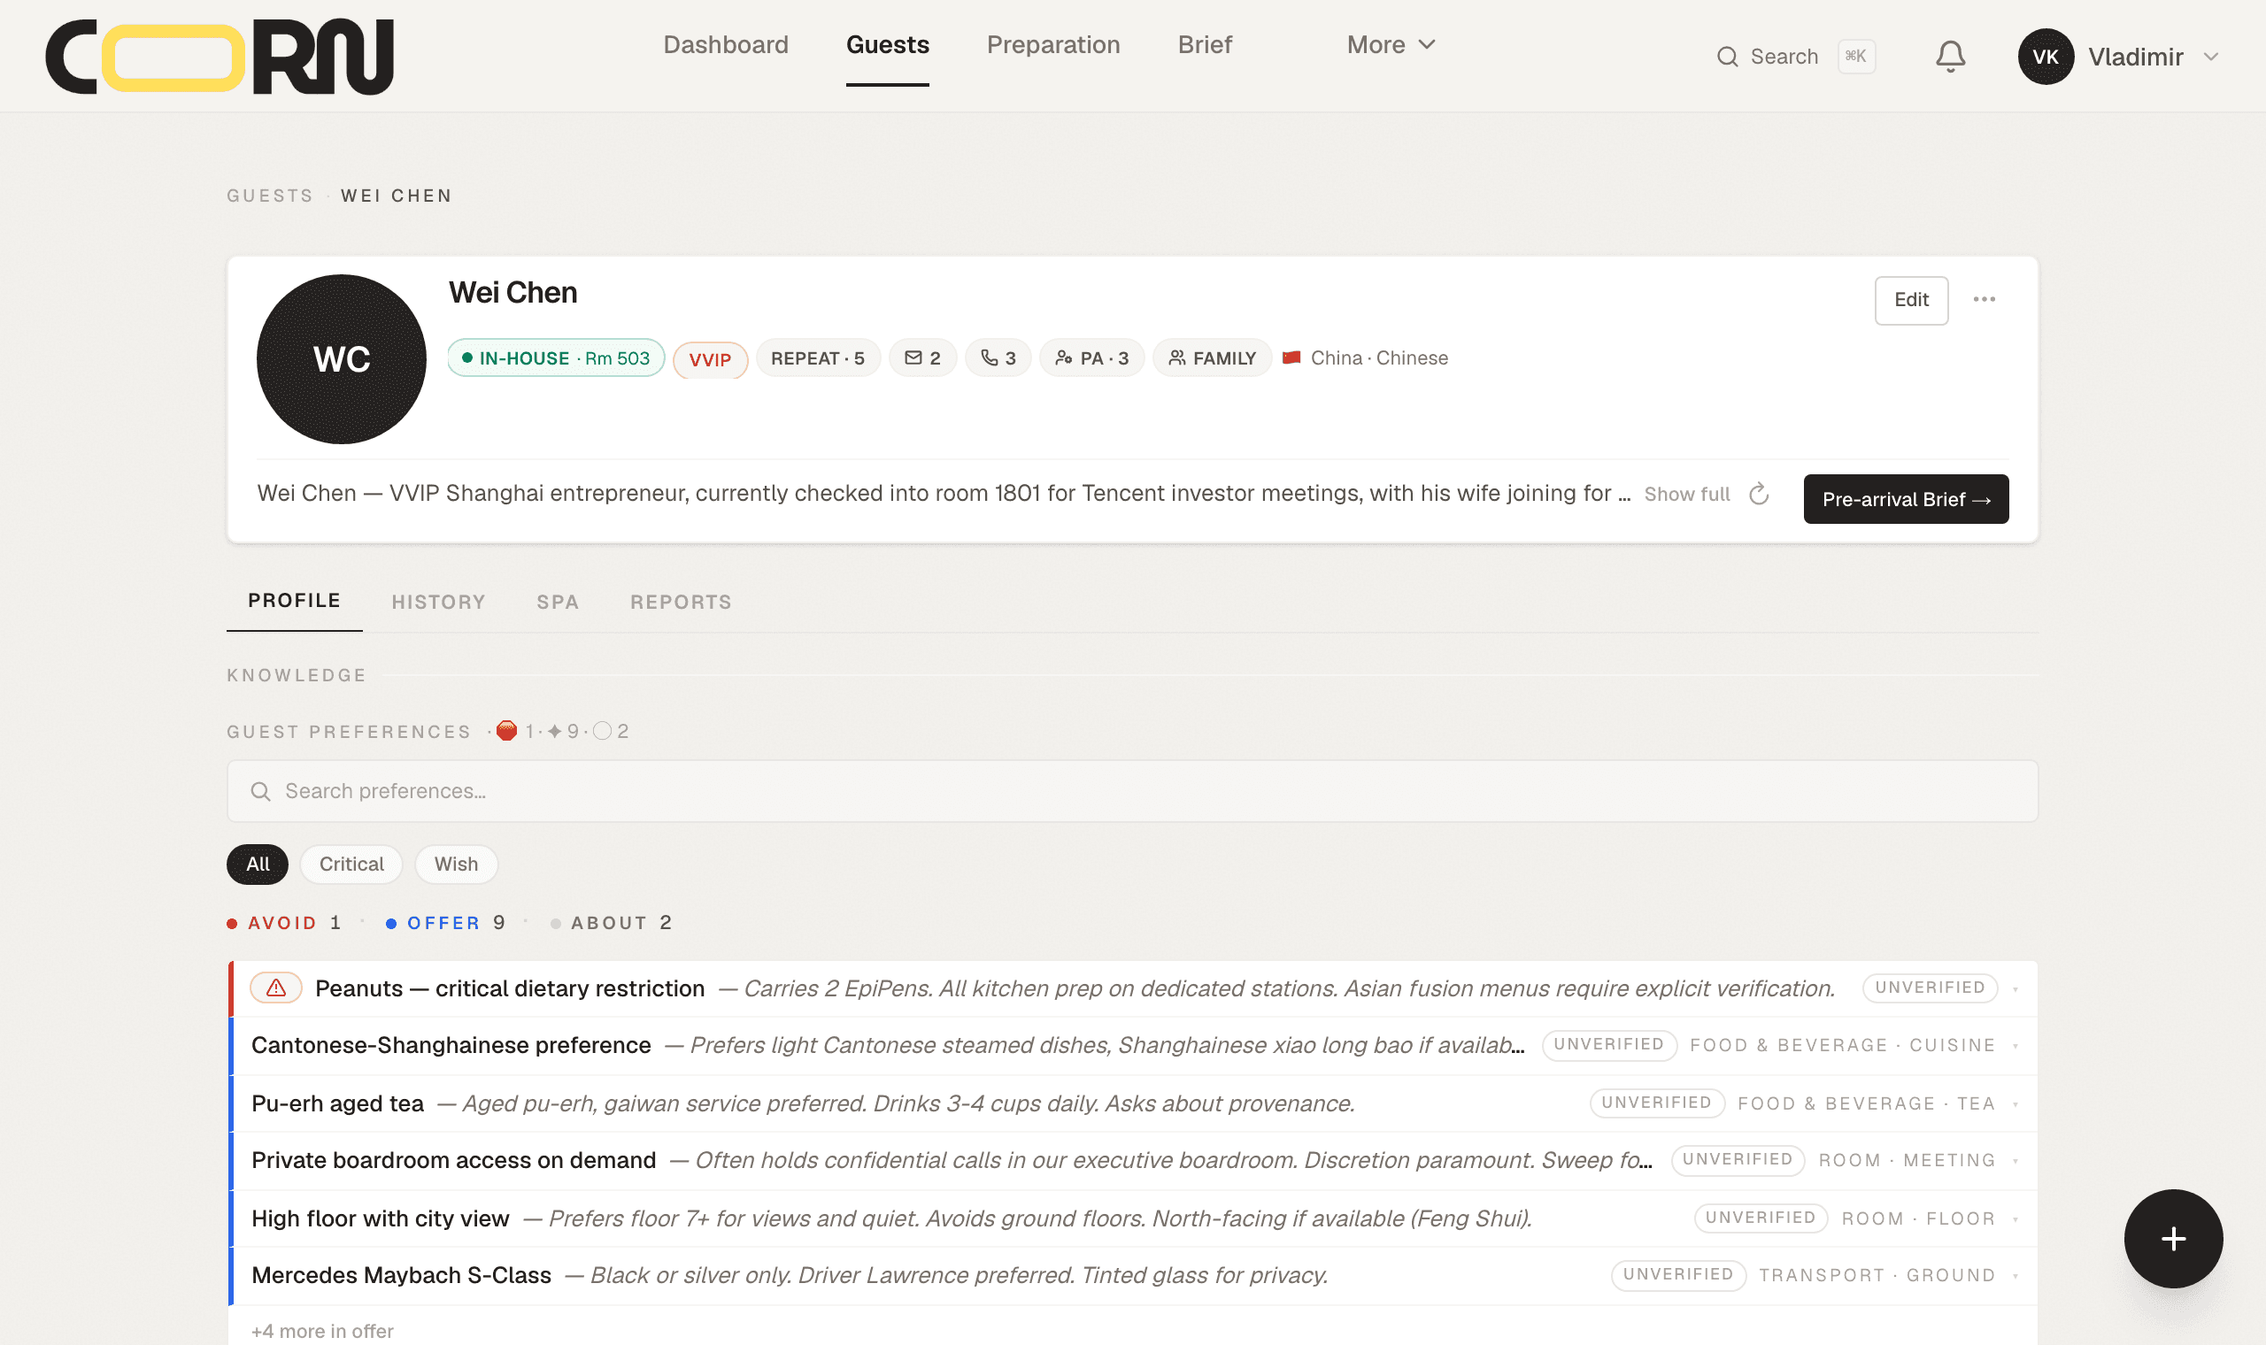Click the Wei Chen name heading
The width and height of the screenshot is (2266, 1345).
click(x=513, y=292)
